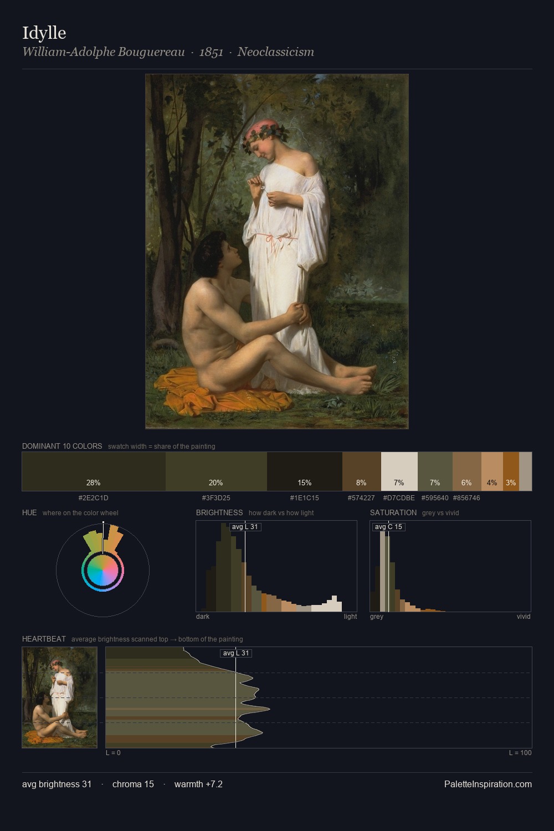554x831 pixels.
Task: Click the hex label "#D7CDBE"
Action: point(399,498)
